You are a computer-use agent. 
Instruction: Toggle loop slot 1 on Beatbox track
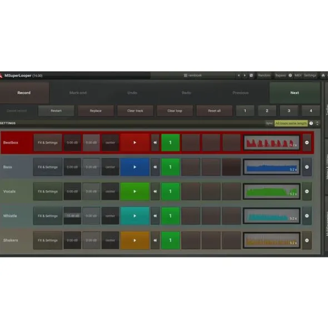point(170,143)
